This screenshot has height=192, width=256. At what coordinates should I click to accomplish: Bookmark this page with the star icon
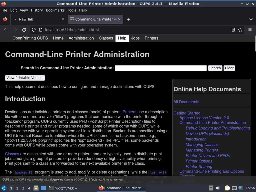[240, 30]
